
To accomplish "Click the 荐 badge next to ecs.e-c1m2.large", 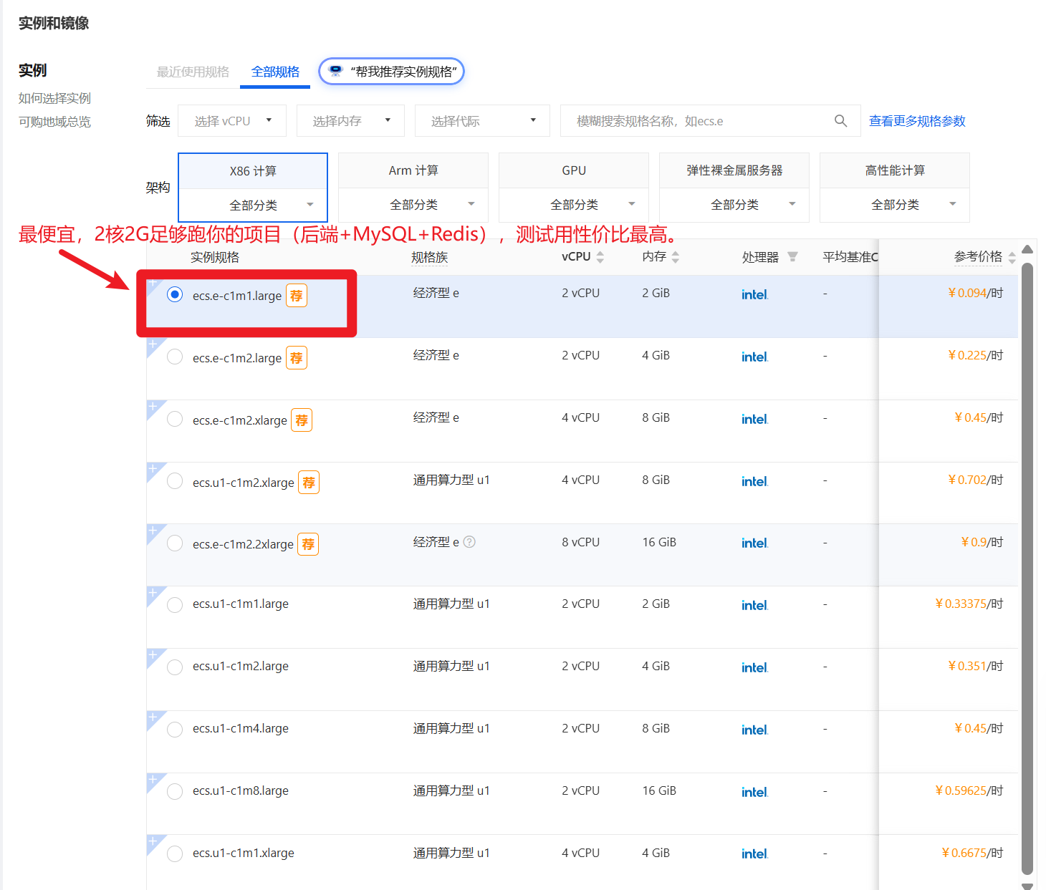I will click(x=296, y=357).
